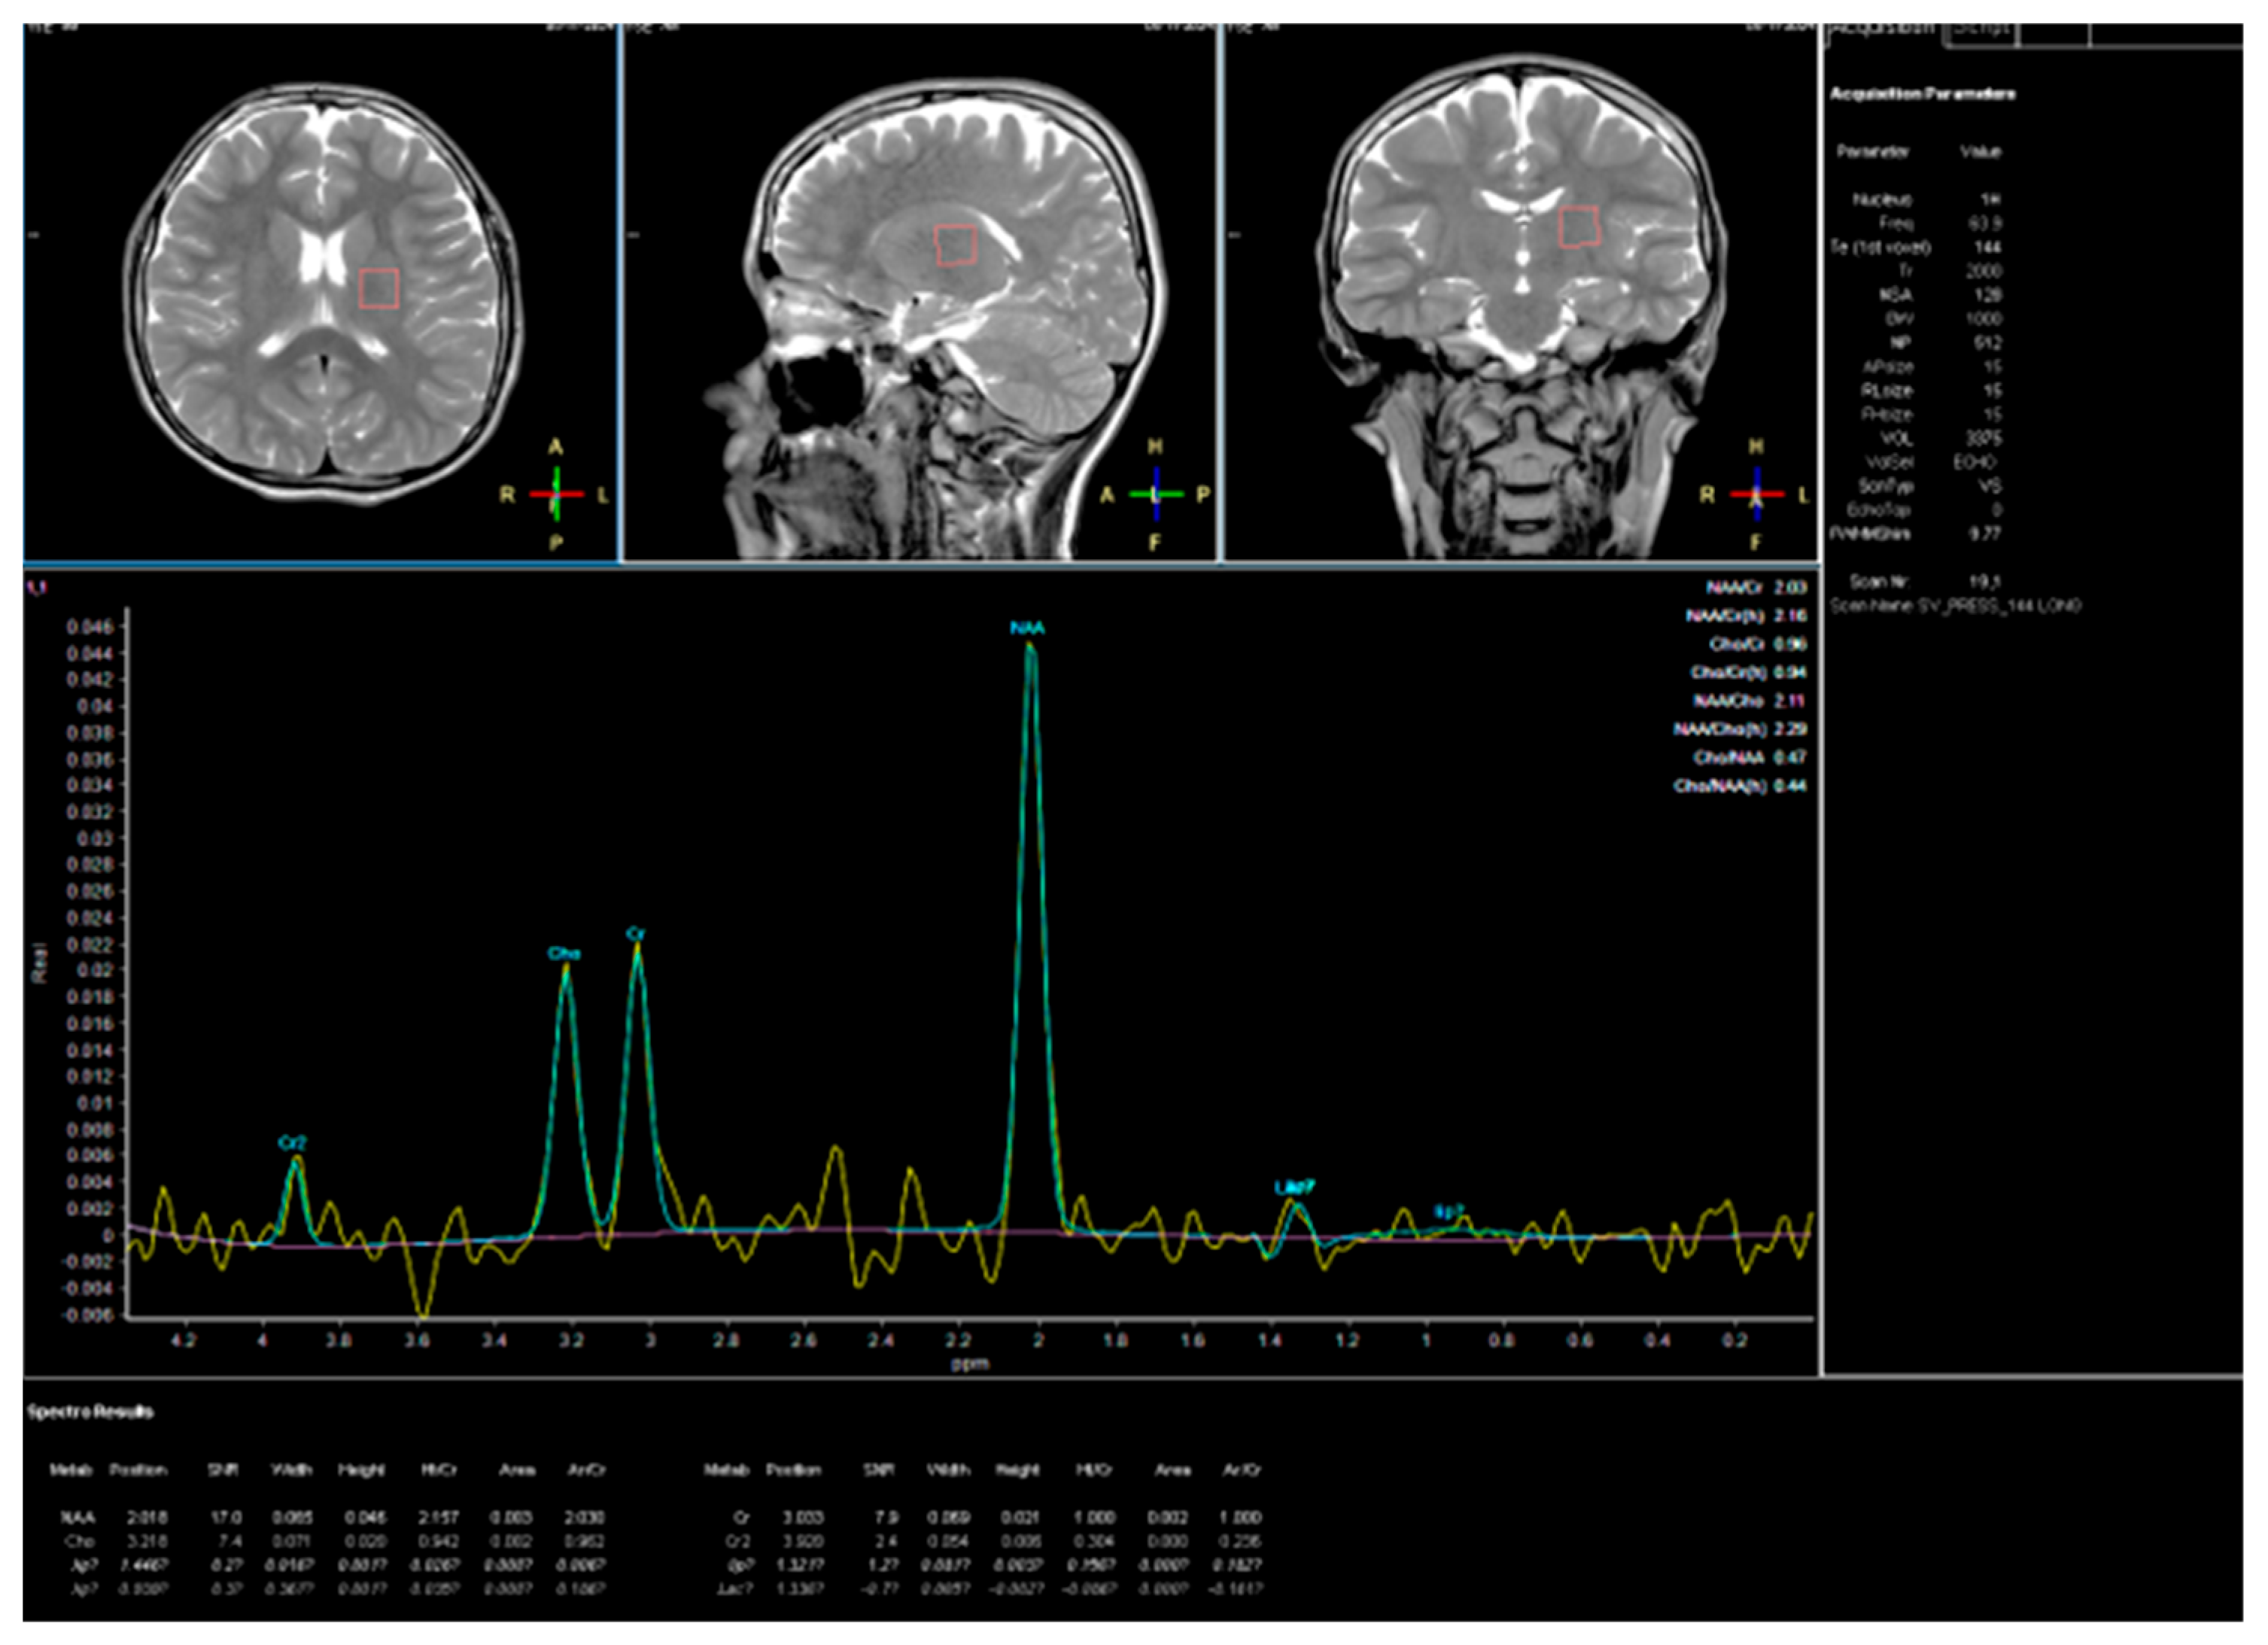Click the red voxel box on axial image
Viewport: 2268px width, 1645px height.
pos(379,288)
